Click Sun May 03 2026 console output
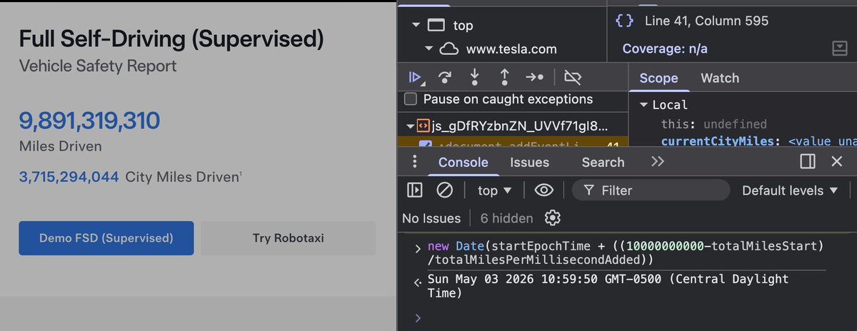857x331 pixels. [x=608, y=285]
